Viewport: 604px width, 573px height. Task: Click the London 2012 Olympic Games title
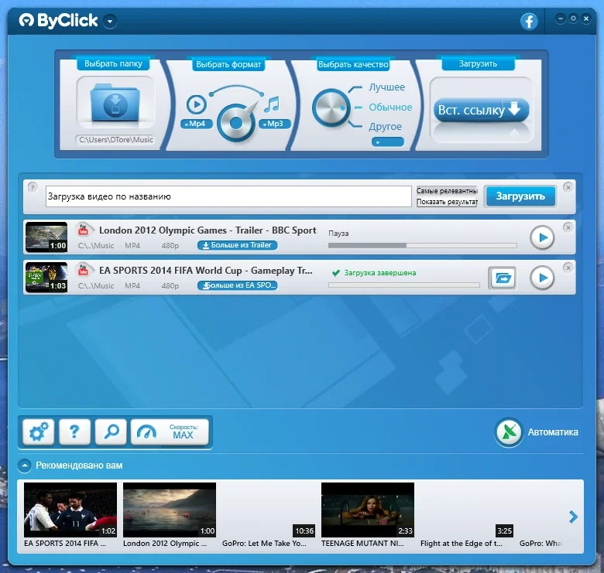click(208, 230)
